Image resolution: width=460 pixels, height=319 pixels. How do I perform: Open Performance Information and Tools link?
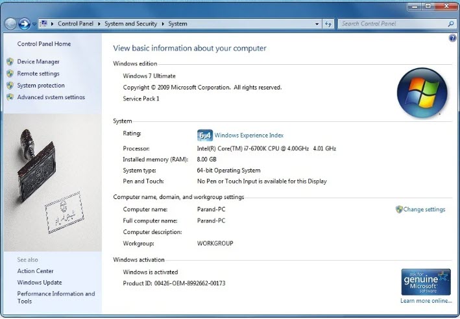[x=56, y=298]
